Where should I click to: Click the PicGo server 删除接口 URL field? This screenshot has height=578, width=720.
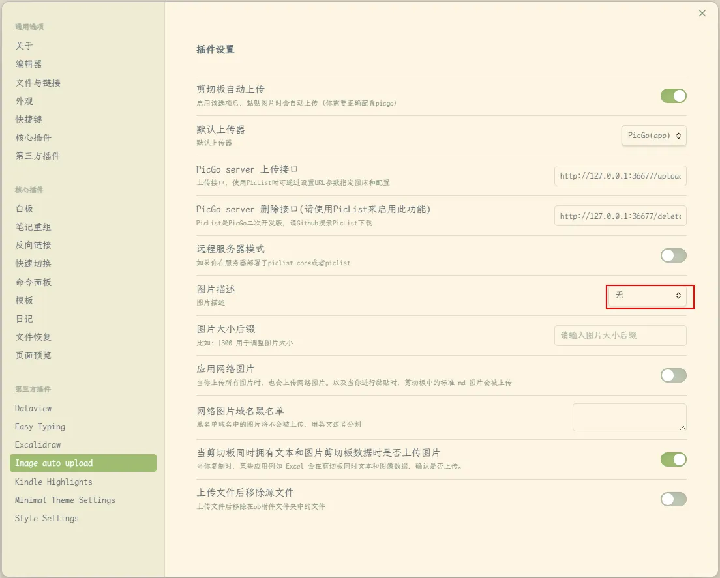[x=620, y=216]
